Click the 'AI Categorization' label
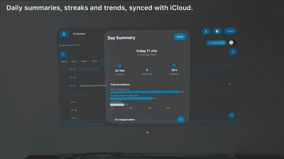Viewport: 284px width, 159px height. coord(125,120)
